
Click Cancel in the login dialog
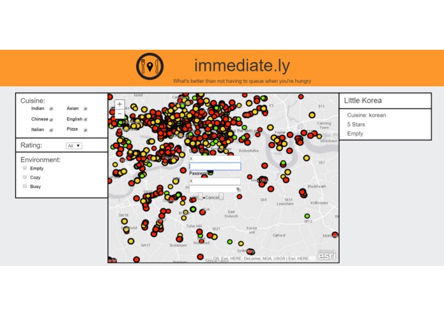(221, 196)
